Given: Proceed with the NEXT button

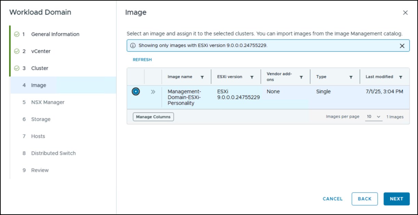Looking at the screenshot, I should 396,199.
